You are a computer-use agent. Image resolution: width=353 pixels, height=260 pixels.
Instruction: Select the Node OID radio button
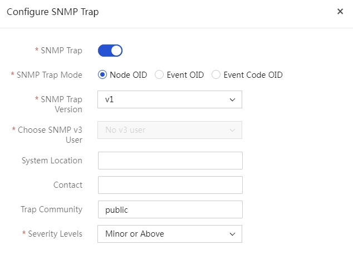[102, 74]
